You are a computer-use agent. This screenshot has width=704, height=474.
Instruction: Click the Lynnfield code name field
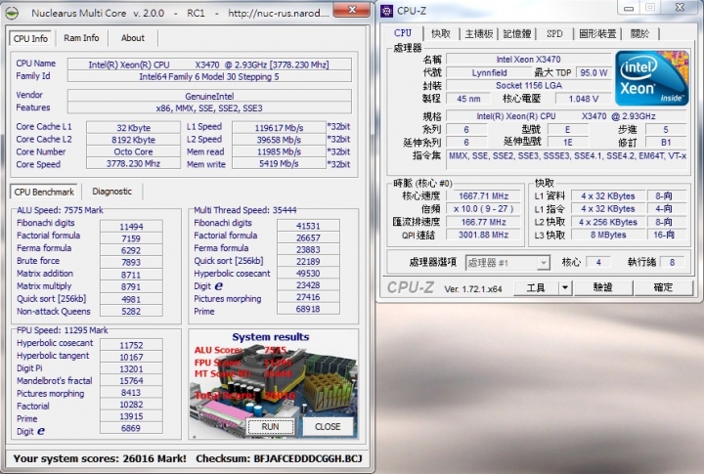[490, 72]
